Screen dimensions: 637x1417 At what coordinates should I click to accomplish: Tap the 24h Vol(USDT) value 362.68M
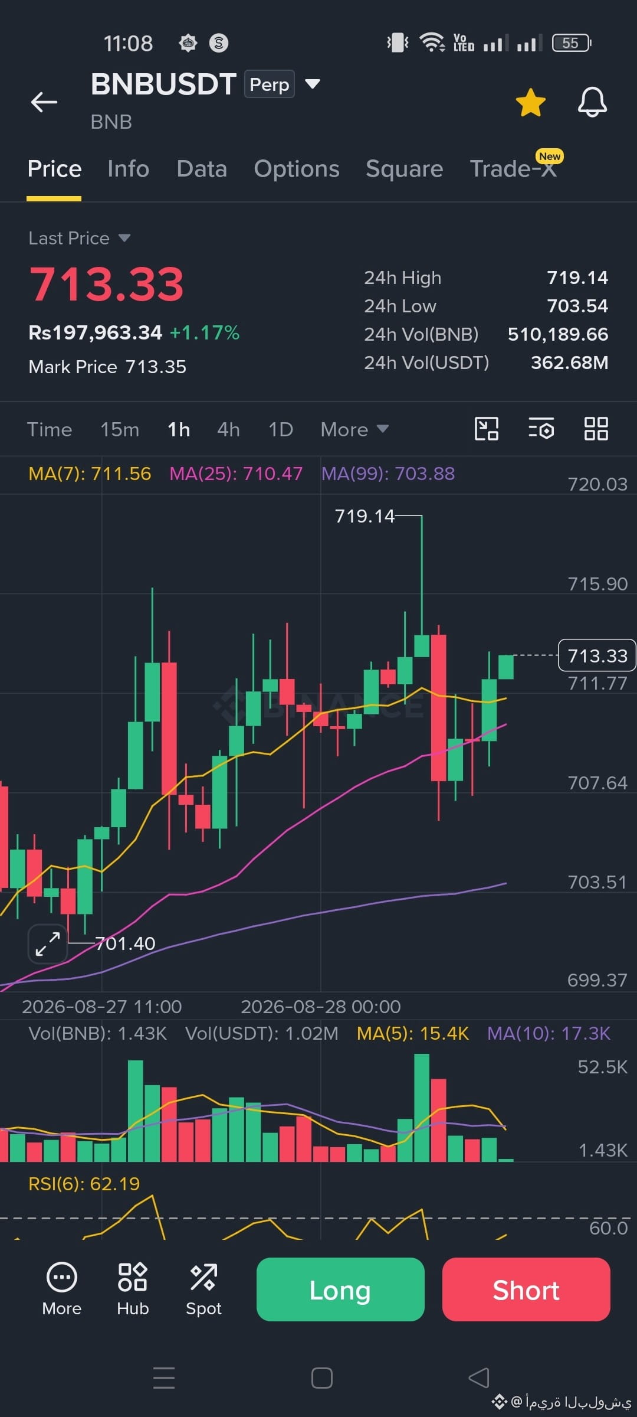point(570,363)
